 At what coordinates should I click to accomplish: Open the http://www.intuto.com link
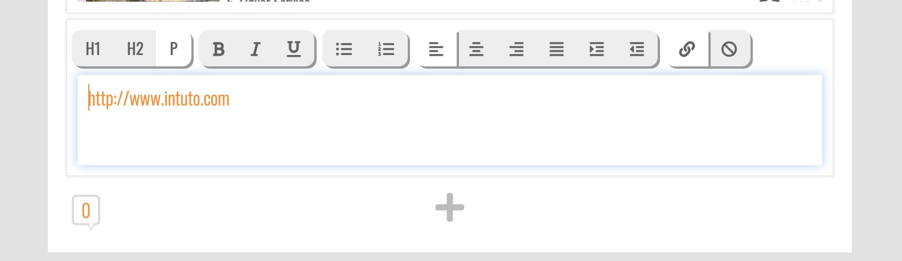point(159,99)
